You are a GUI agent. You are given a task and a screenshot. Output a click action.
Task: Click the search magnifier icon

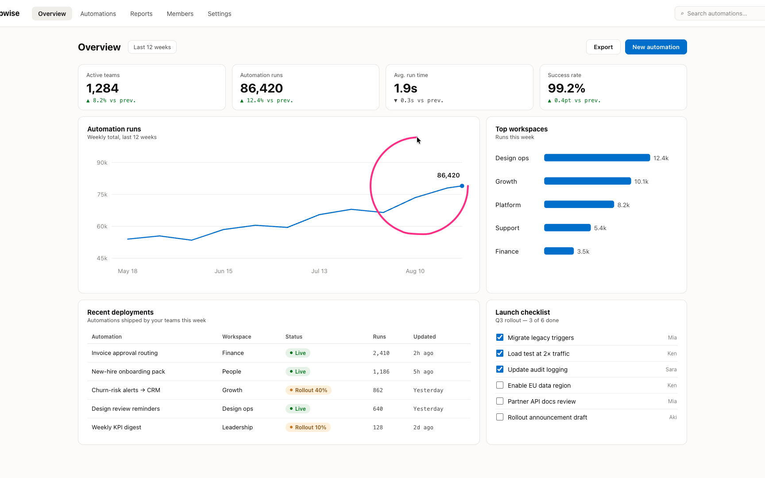tap(682, 14)
